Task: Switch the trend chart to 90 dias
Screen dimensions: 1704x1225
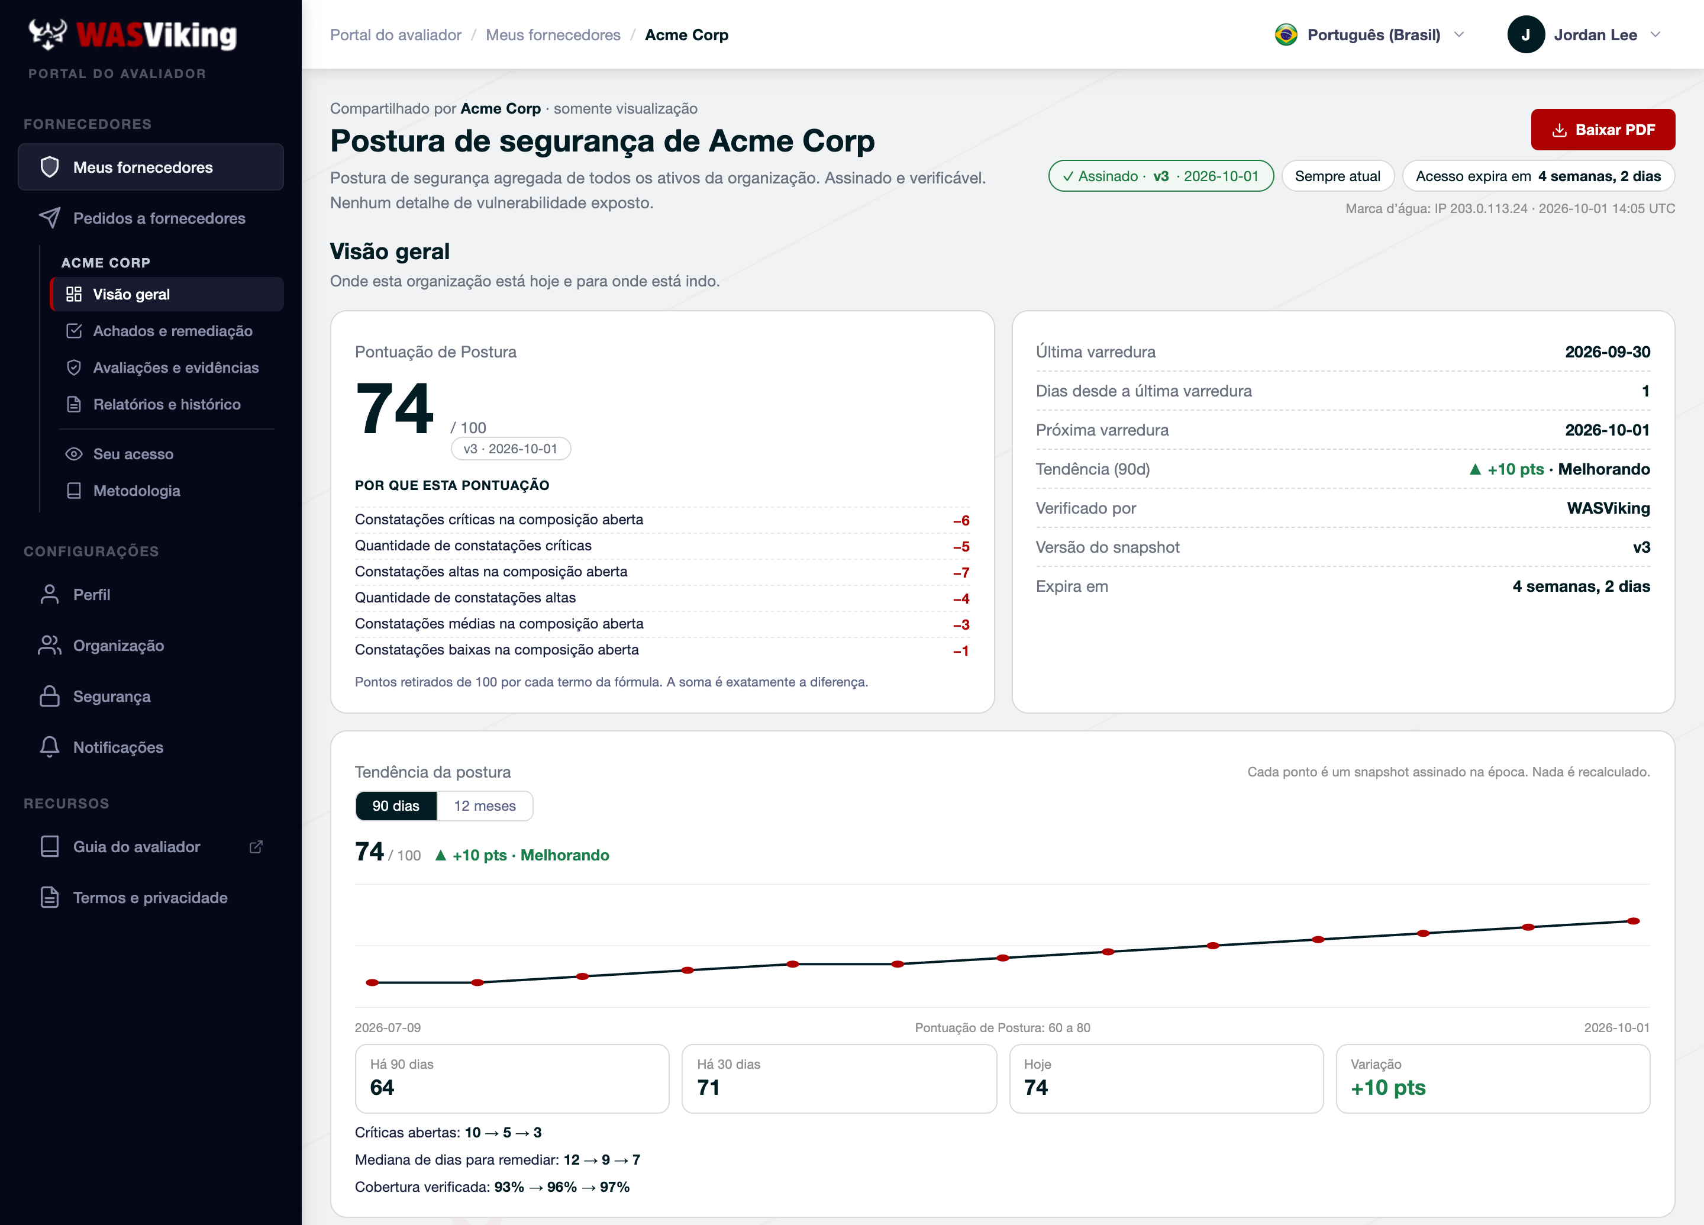Action: [396, 805]
